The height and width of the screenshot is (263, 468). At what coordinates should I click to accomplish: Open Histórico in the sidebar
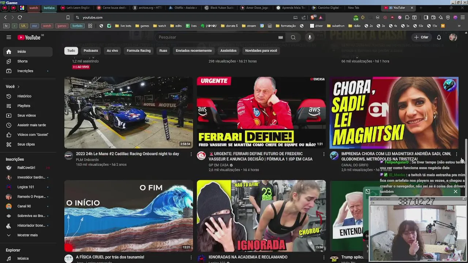coord(28,96)
